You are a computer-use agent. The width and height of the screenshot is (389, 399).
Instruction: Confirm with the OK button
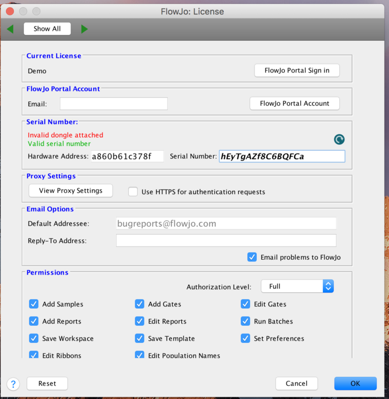tap(355, 384)
